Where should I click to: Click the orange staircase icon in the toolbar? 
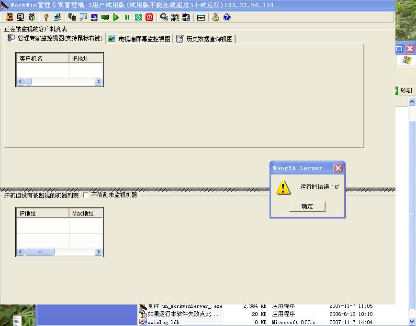[x=10, y=18]
